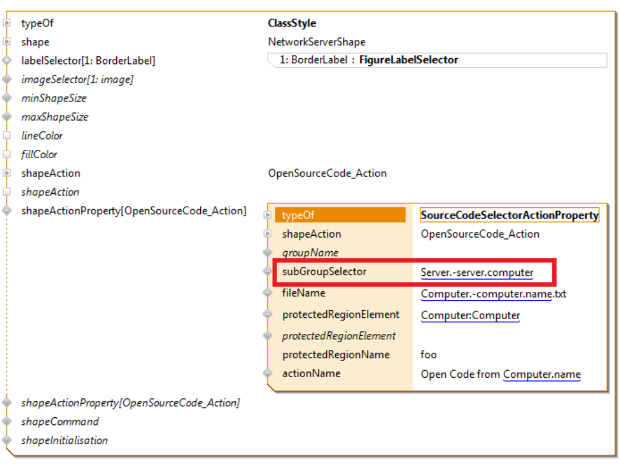Open the Computer:Computer link

470,315
